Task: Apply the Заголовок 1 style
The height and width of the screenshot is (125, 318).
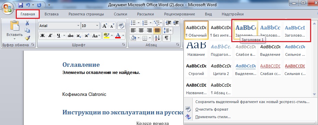Action: point(246,30)
